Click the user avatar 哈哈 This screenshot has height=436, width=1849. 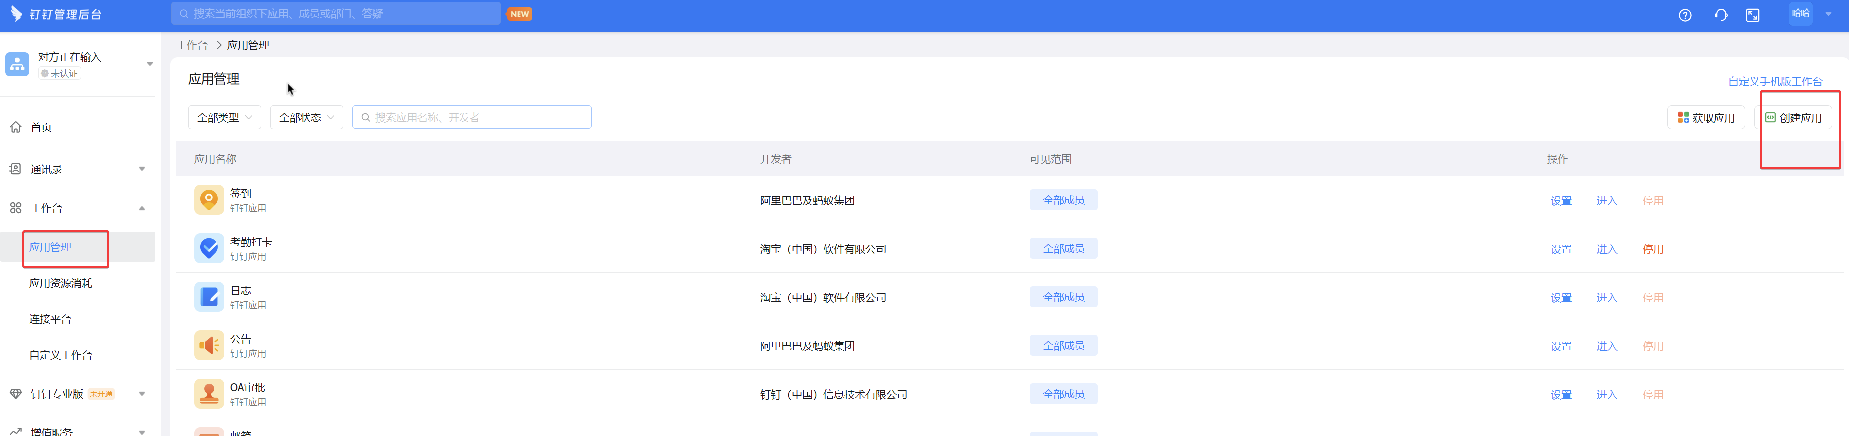click(1800, 13)
